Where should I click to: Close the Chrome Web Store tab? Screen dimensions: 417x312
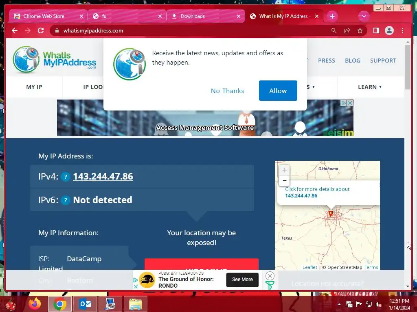coord(81,16)
